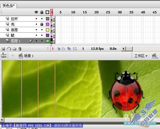Click the stage scroll left arrow

point(2,120)
